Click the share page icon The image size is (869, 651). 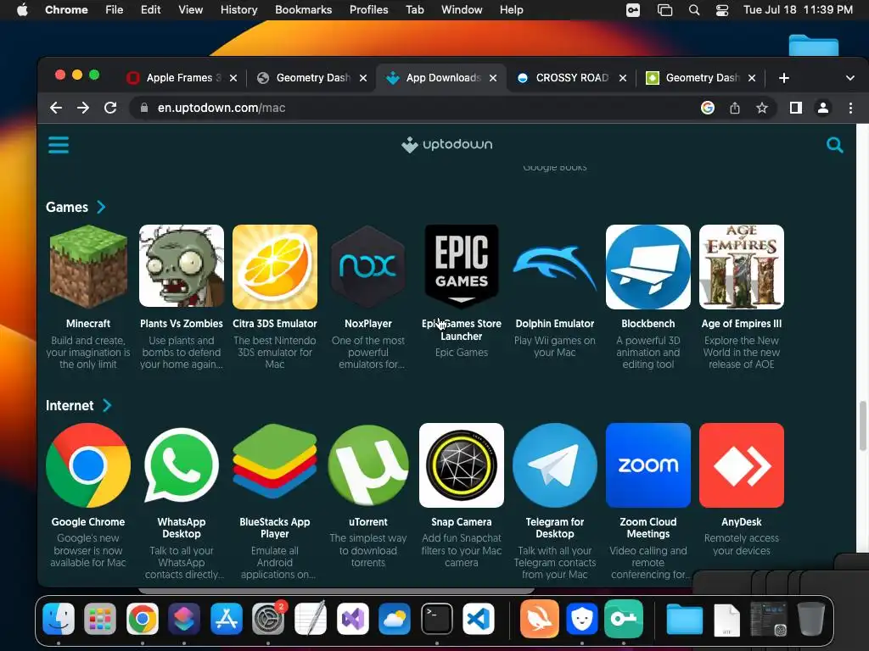[735, 108]
